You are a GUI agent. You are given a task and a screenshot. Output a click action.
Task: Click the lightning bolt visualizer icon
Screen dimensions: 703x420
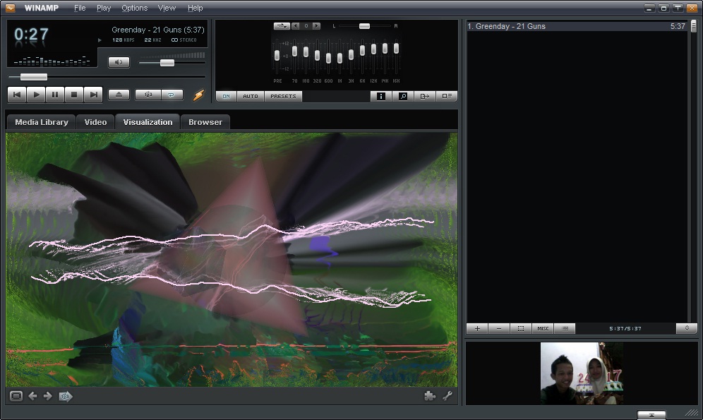197,95
